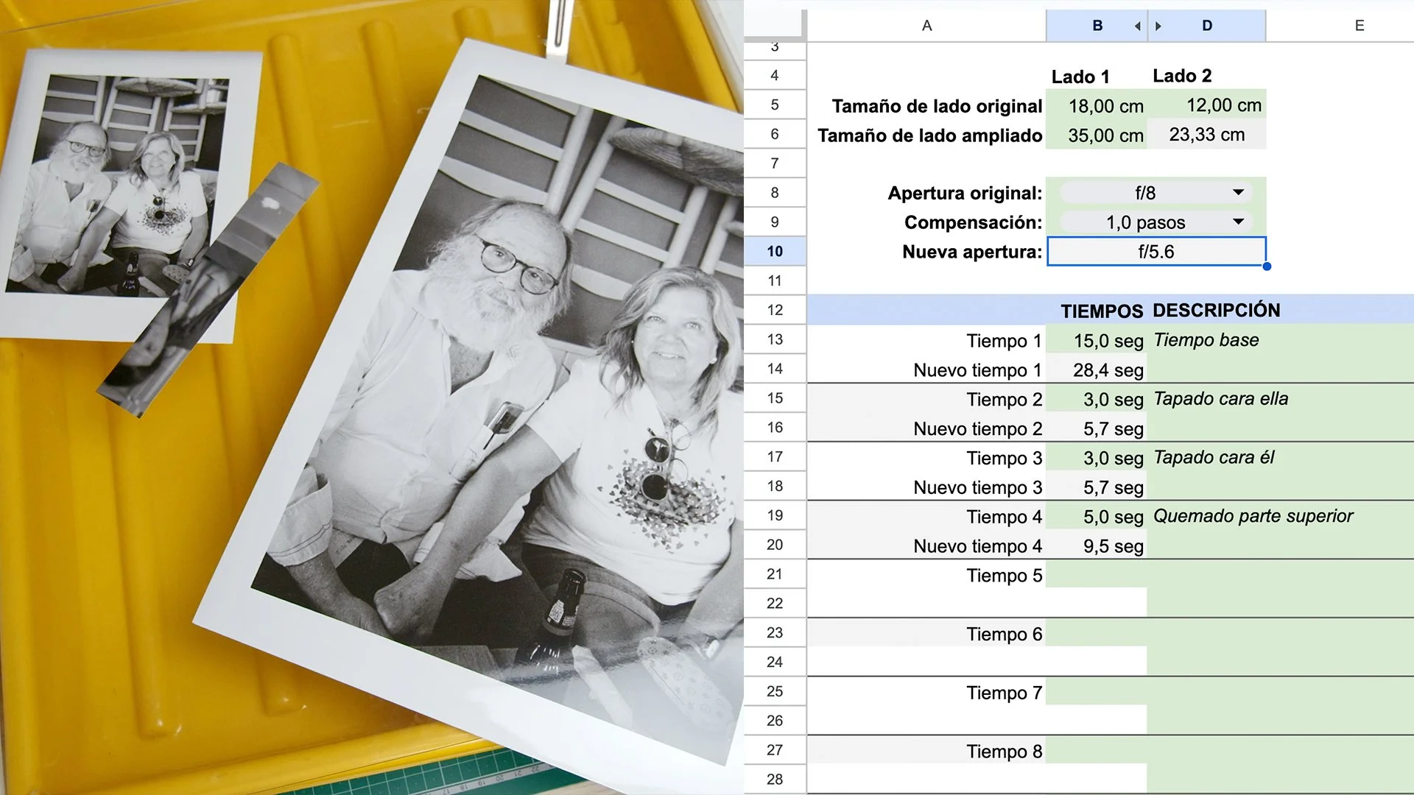Image resolution: width=1414 pixels, height=795 pixels.
Task: Select the 18,00 cm original size cell
Action: coord(1097,105)
